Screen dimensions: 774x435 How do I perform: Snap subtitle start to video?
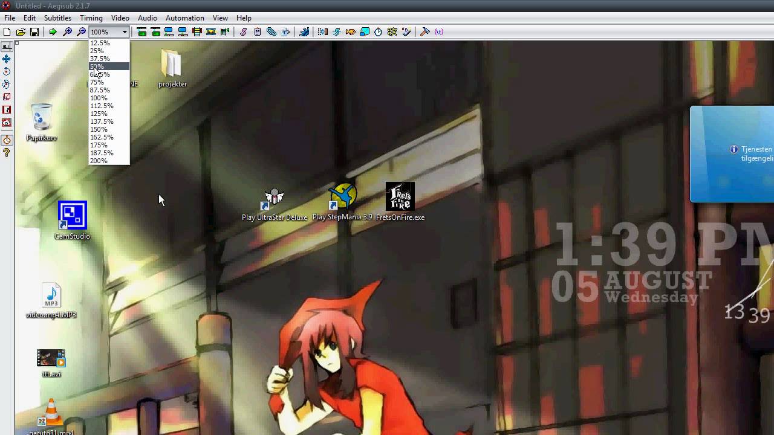click(x=169, y=32)
